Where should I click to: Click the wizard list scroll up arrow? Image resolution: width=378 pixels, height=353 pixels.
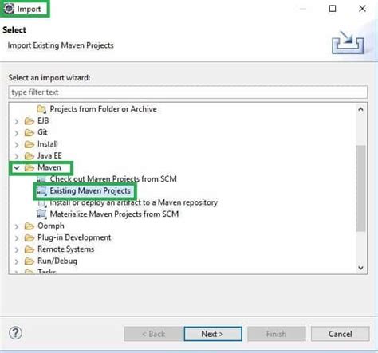(x=360, y=109)
